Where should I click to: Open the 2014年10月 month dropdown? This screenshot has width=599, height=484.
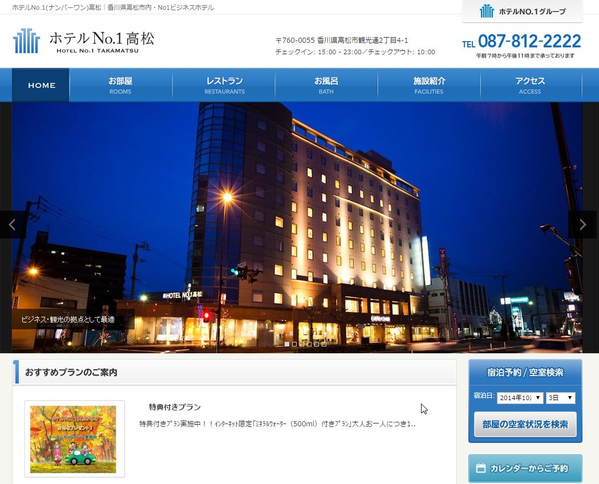tap(520, 398)
